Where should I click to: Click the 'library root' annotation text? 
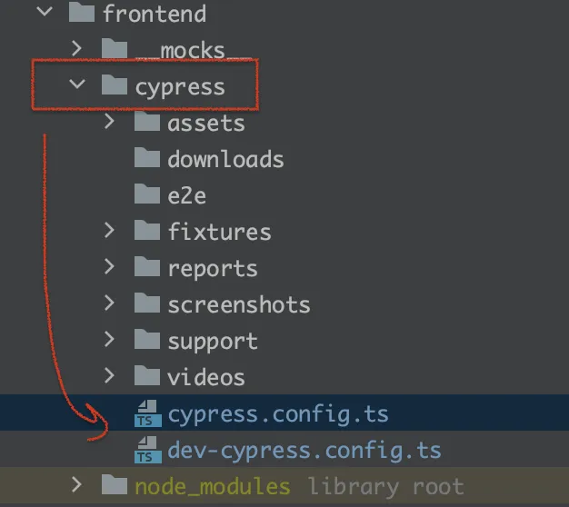[386, 487]
